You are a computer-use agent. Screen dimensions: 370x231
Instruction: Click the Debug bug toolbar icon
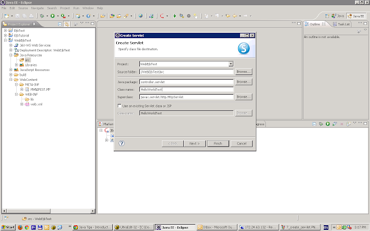pyautogui.click(x=42, y=16)
